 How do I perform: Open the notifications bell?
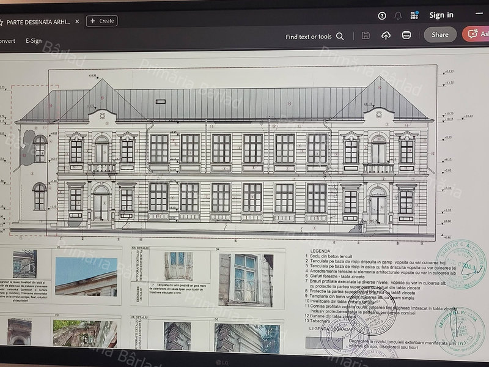[398, 15]
